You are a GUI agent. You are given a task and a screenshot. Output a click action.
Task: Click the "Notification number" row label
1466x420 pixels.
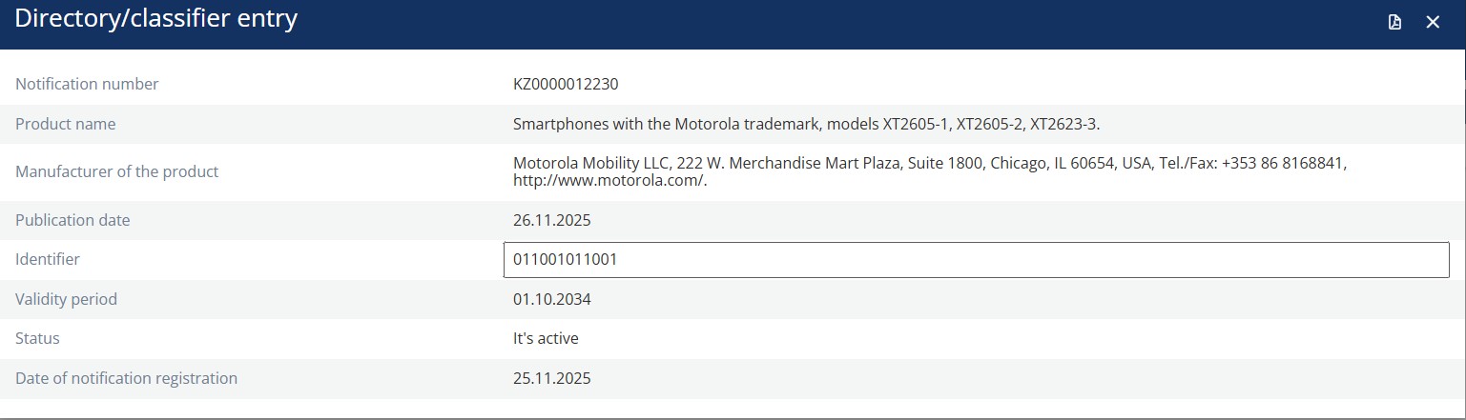[87, 84]
